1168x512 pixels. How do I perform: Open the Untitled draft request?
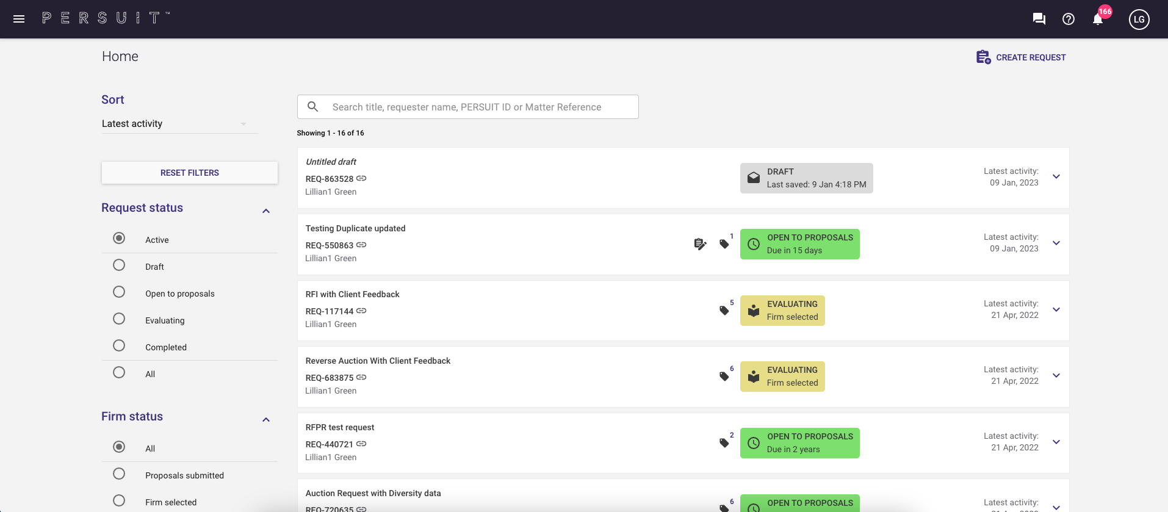331,162
